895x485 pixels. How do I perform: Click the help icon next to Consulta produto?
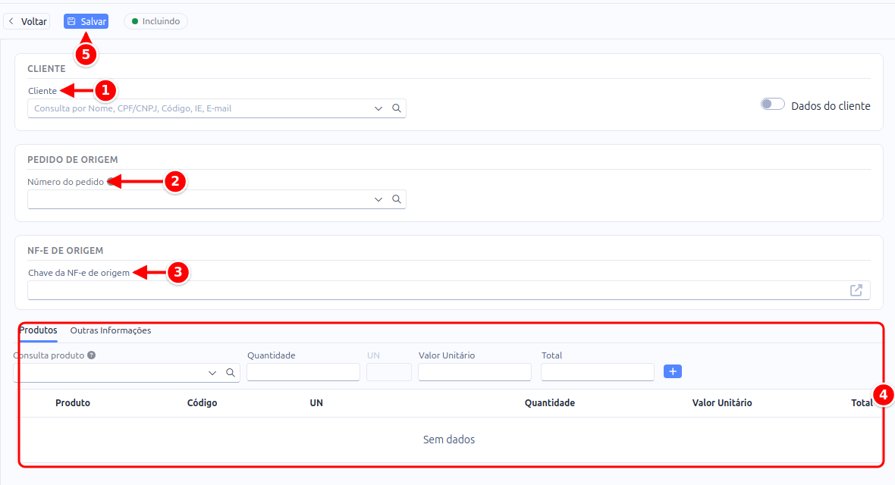(91, 355)
